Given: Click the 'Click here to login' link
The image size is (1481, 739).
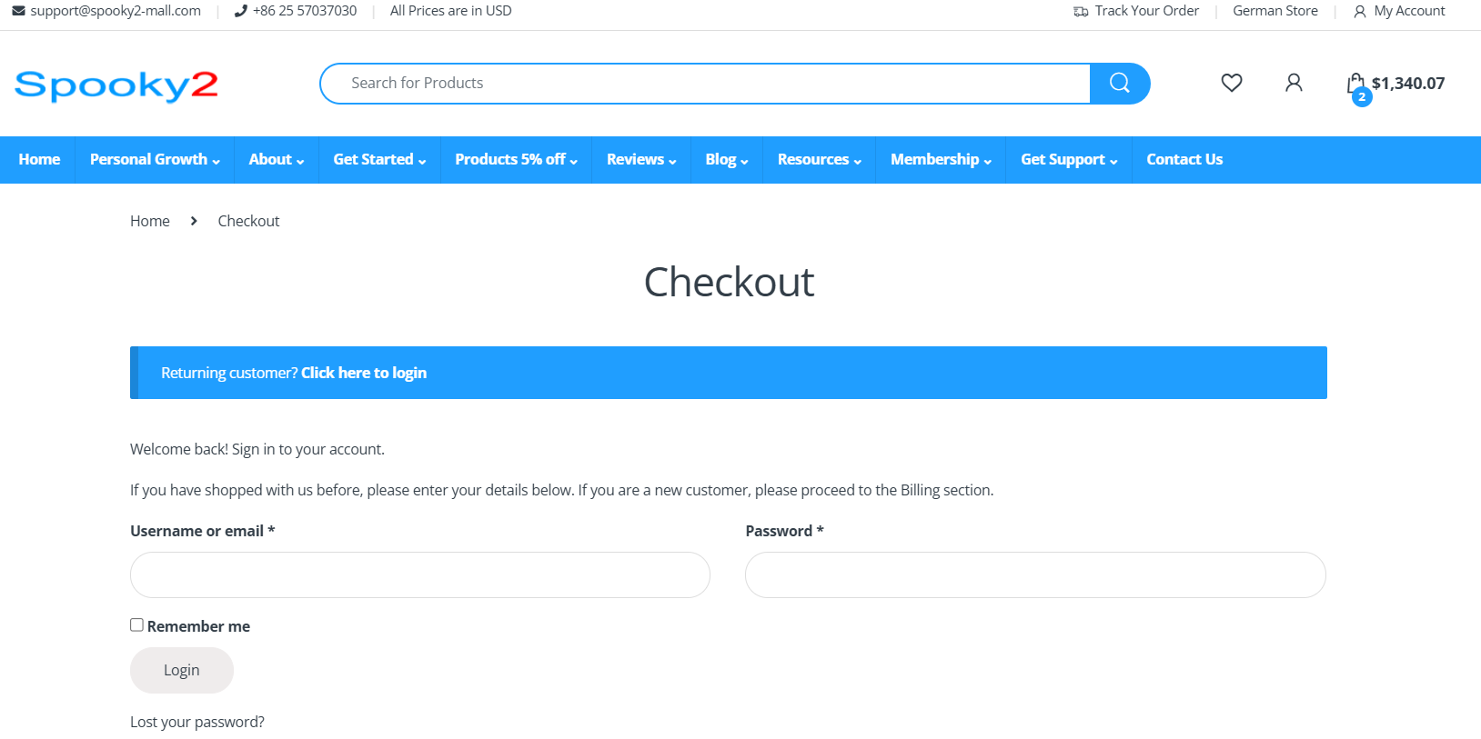Looking at the screenshot, I should point(363,373).
